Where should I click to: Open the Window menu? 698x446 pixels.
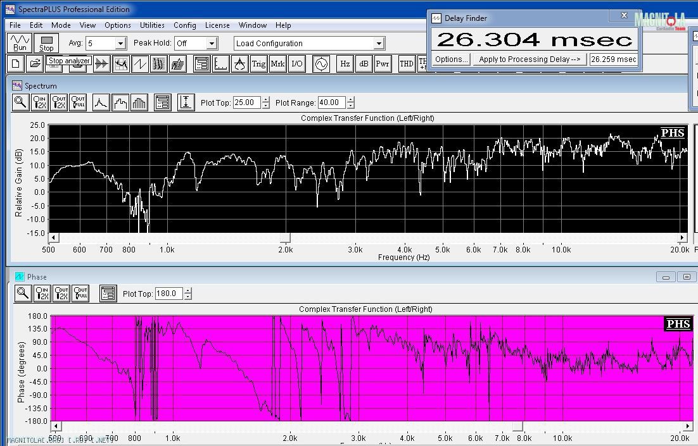pos(252,25)
